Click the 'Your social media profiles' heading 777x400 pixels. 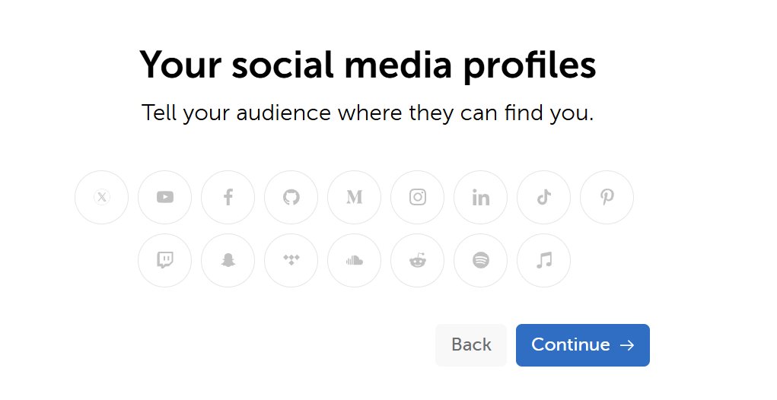[x=368, y=65]
